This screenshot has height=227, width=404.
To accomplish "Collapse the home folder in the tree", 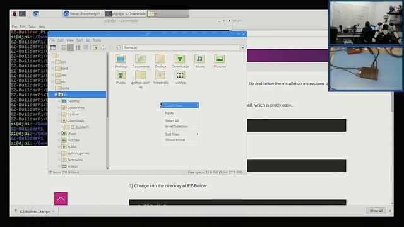I will tap(53, 88).
